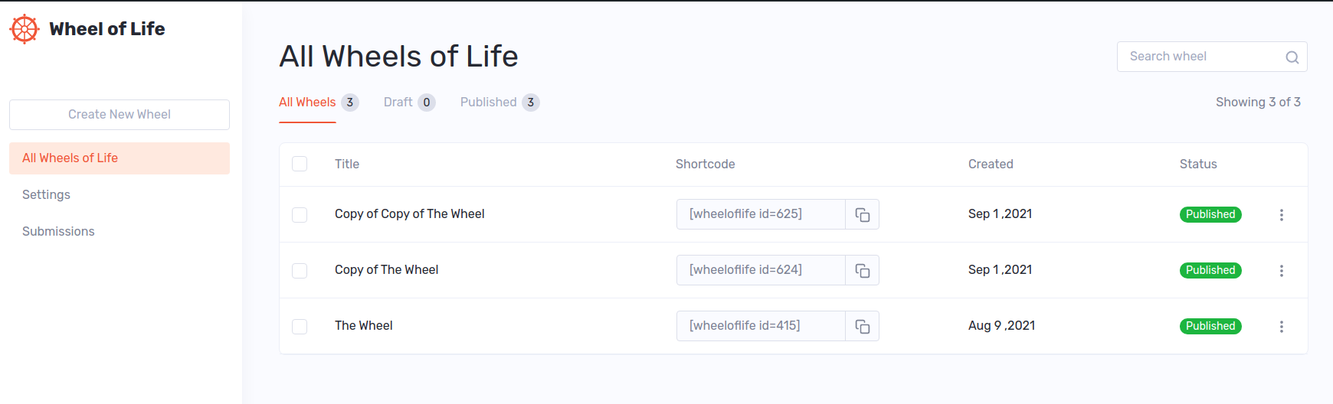1333x404 pixels.
Task: Open three-dot menu for Copy of Copy of The Wheel
Action: tap(1281, 215)
